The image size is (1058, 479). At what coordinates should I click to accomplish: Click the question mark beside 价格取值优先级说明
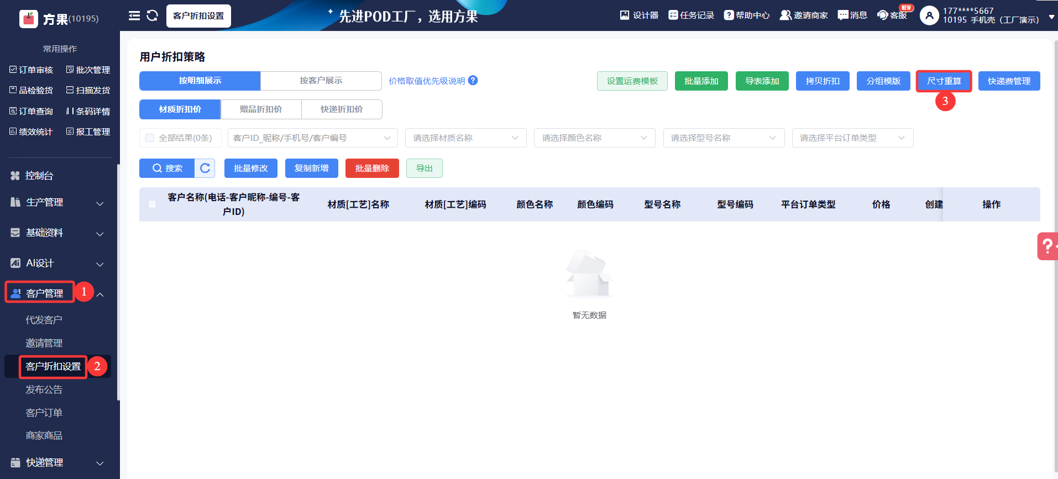click(473, 81)
